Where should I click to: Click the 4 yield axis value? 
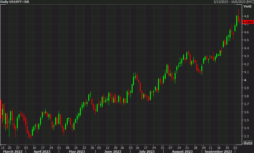pyautogui.click(x=245, y=80)
